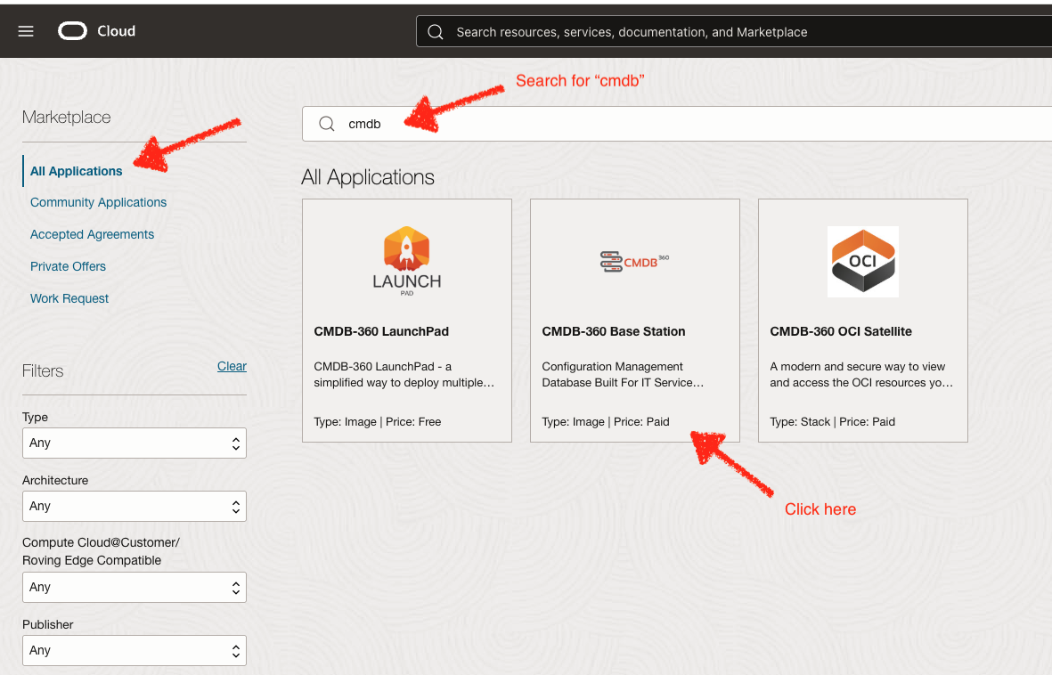Go to Accepted Agreements
Viewport: 1052px width, 675px height.
pos(92,234)
